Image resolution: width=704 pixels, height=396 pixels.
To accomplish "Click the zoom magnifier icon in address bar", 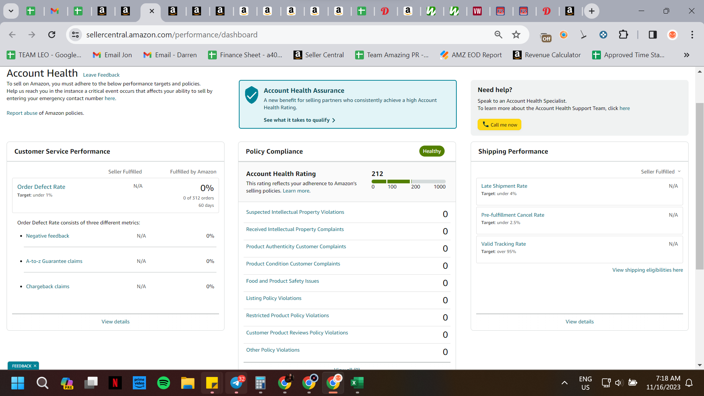I will click(x=498, y=35).
